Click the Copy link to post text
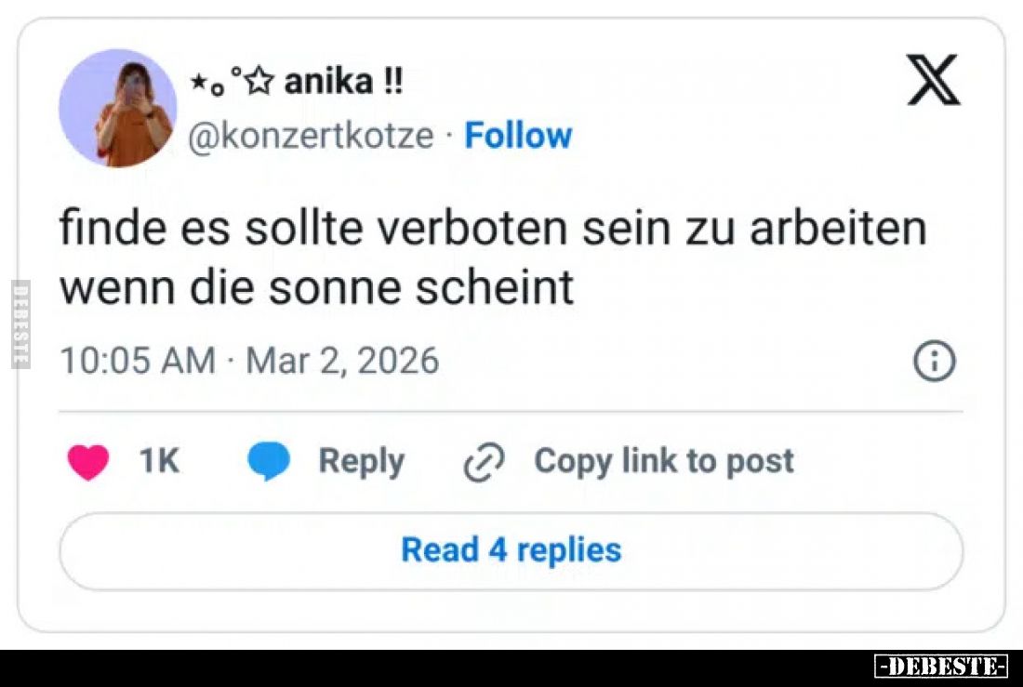Screen dimensions: 1023x687 click(664, 461)
